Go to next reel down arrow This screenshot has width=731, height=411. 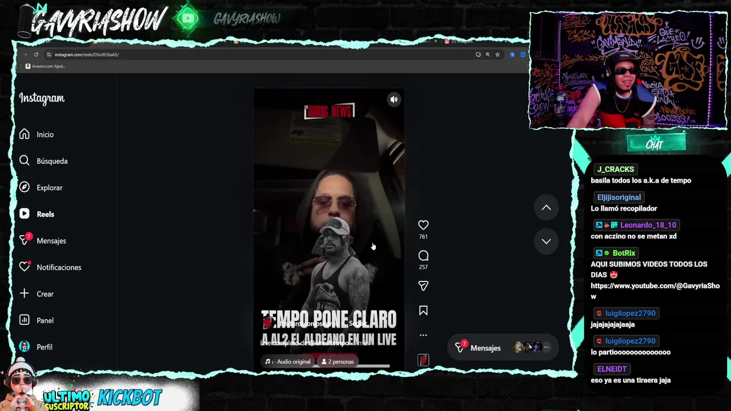[x=547, y=241]
